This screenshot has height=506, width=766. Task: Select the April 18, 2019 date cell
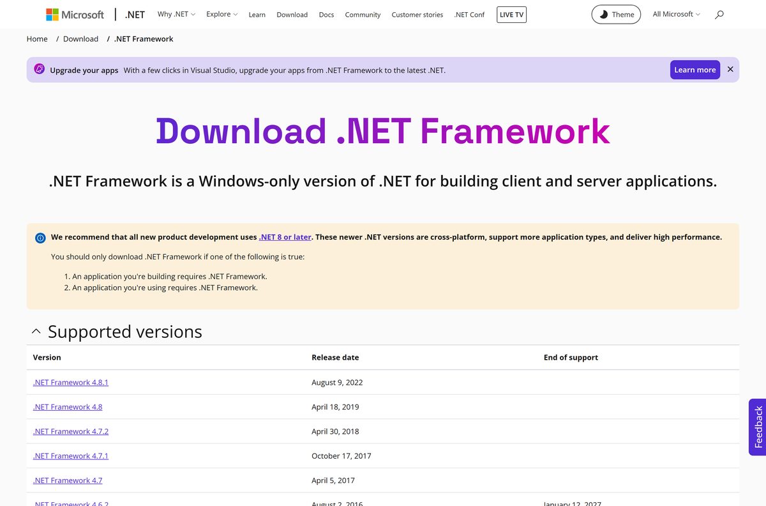(x=335, y=407)
